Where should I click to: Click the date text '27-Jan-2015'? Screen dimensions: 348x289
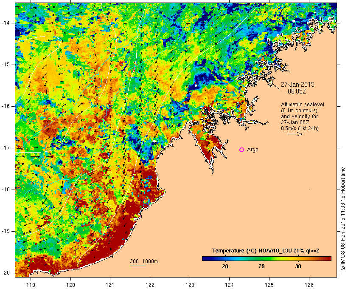coord(297,85)
